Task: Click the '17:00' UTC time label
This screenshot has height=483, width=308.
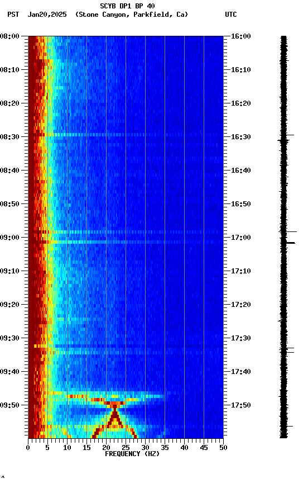Action: coord(241,238)
